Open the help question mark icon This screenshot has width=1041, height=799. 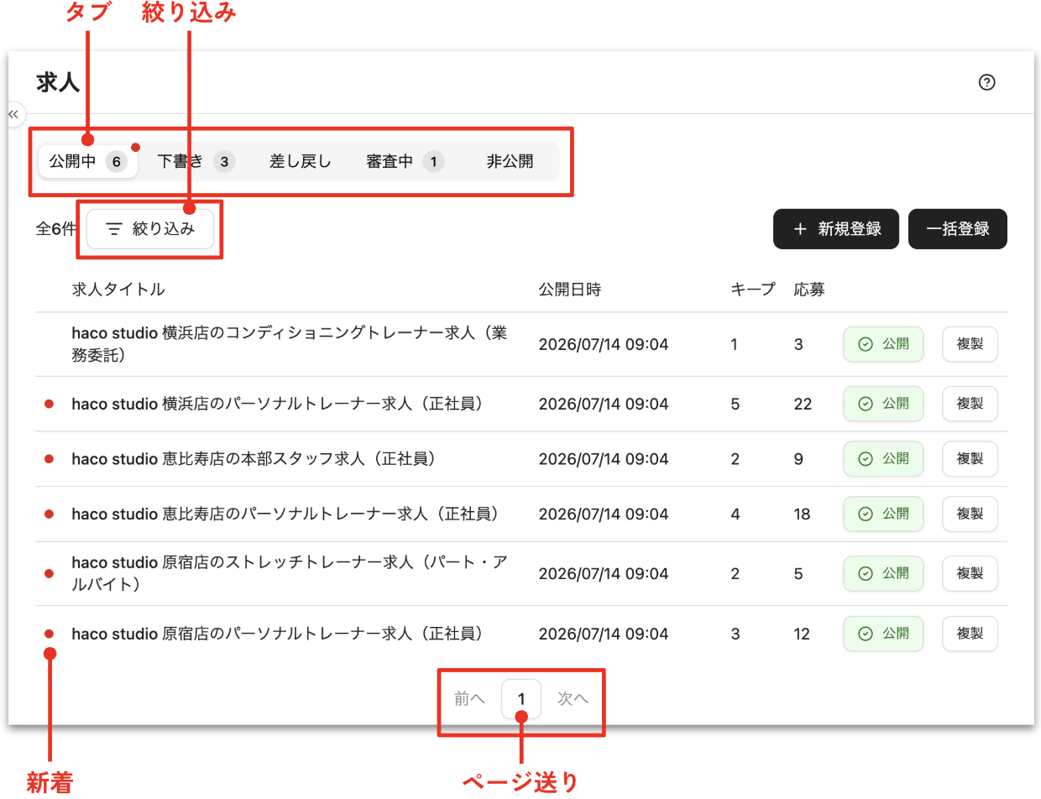coord(987,82)
